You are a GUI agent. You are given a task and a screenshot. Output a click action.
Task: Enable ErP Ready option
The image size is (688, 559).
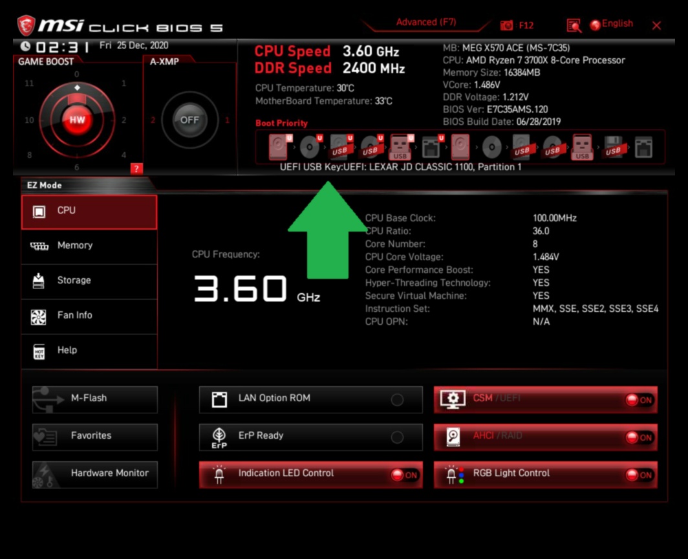coord(397,437)
